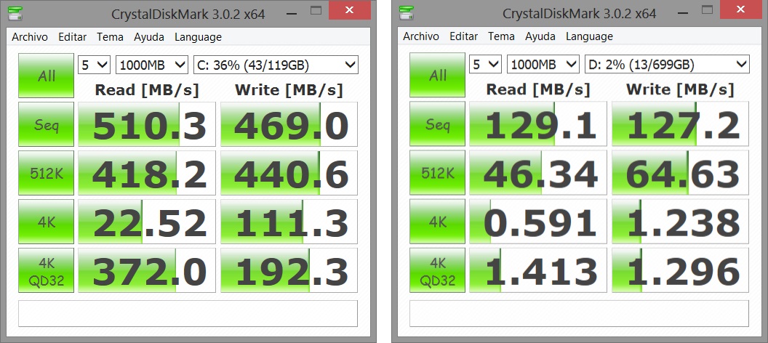768x343 pixels.
Task: Click 4K write result 1.238
Action: 680,221
